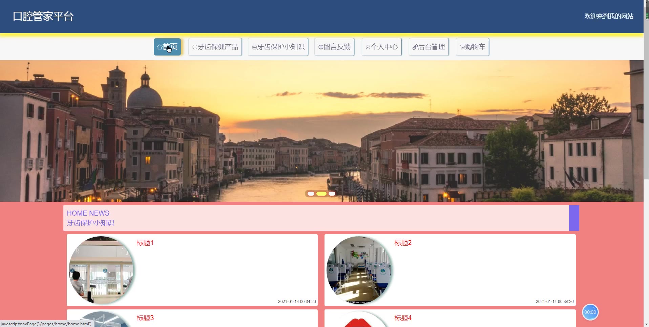
Task: Click the 标题2 timestamp 2021-01-14 00:34:26
Action: coord(555,301)
